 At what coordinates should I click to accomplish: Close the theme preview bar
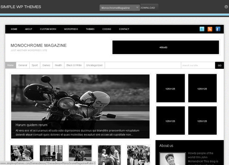(226, 7)
